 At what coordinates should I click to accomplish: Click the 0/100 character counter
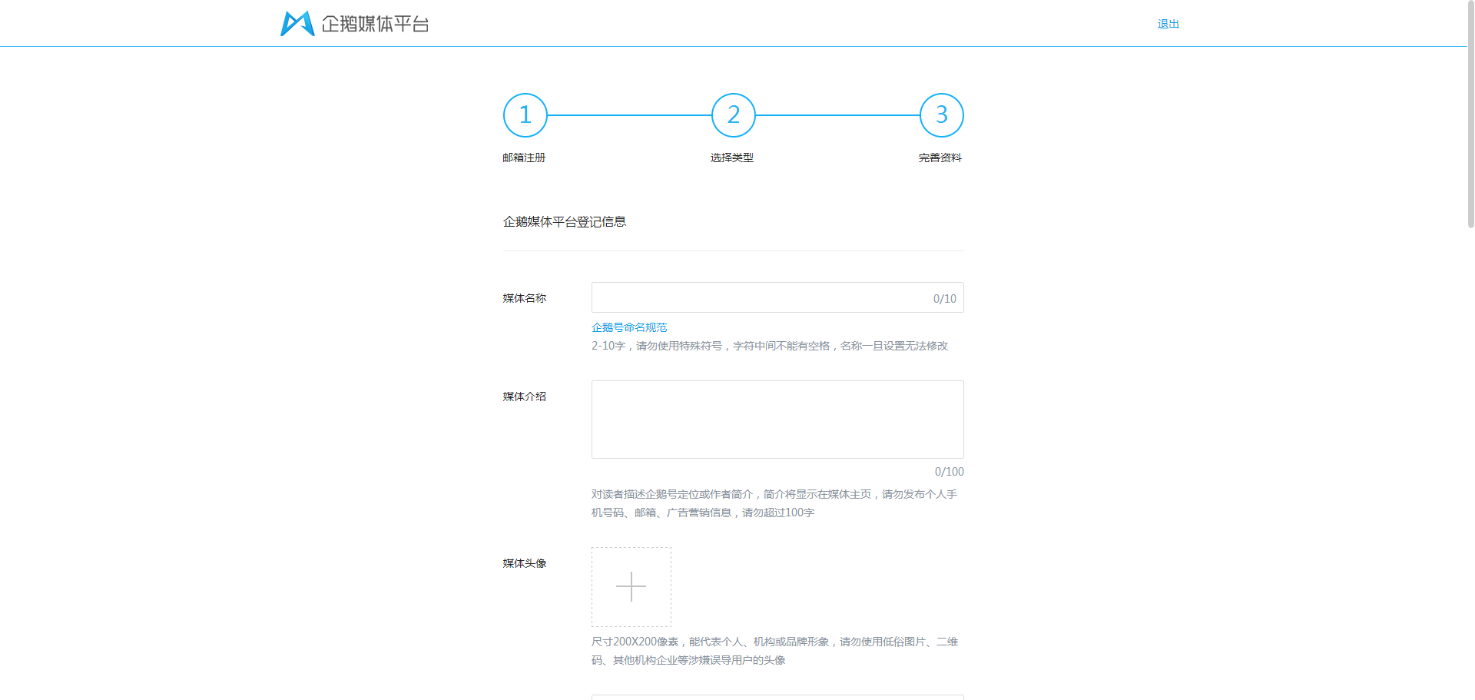tap(948, 472)
